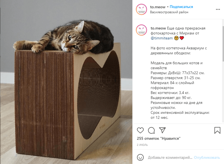Open comments via speech bubble icon
224x164 pixels.
tap(151, 130)
